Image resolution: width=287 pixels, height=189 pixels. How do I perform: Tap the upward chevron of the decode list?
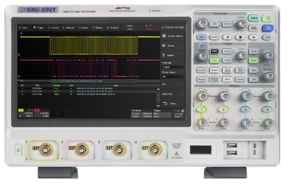click(158, 89)
